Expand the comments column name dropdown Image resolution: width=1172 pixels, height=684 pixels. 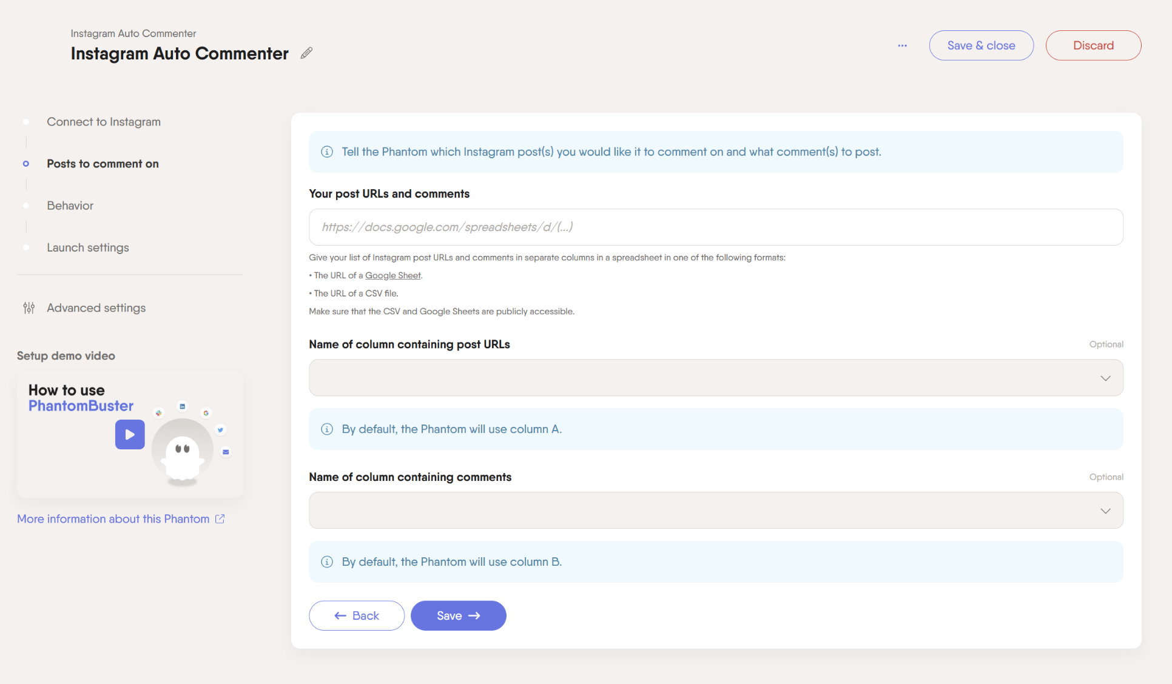pyautogui.click(x=716, y=511)
